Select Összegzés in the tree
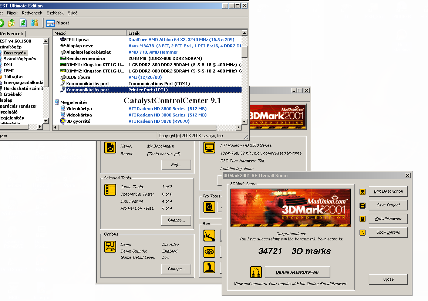The width and height of the screenshot is (428, 301). tap(15, 53)
